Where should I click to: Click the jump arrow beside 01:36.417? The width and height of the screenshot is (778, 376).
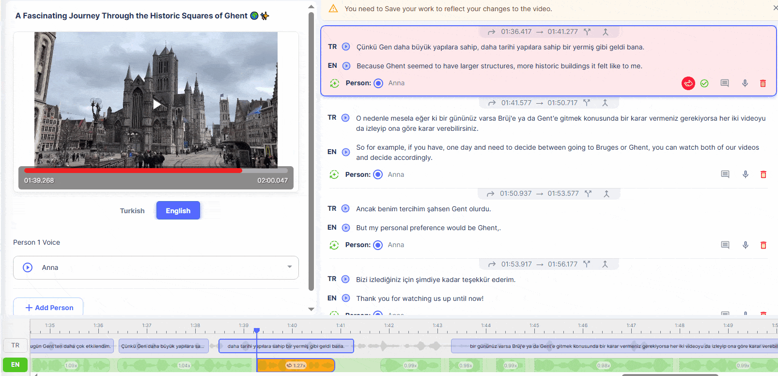coord(492,32)
